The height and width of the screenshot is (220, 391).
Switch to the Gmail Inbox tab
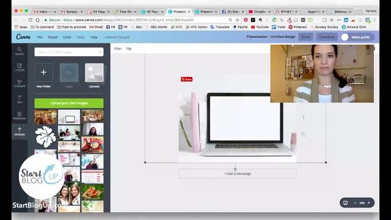click(45, 12)
